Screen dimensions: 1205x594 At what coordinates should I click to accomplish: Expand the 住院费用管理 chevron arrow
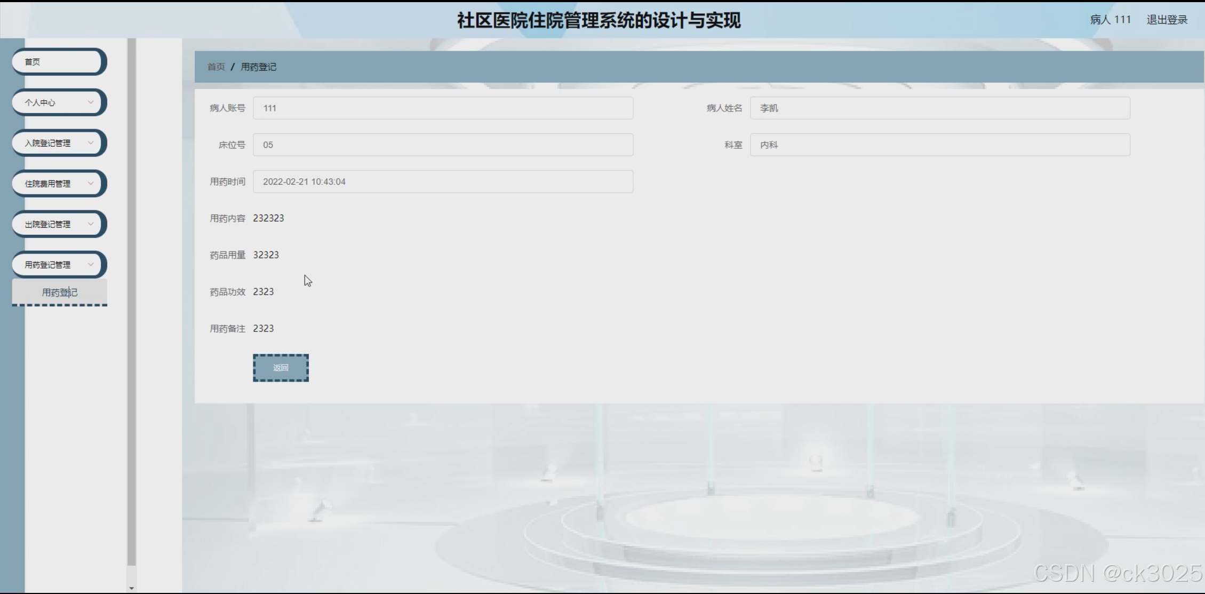(x=90, y=184)
